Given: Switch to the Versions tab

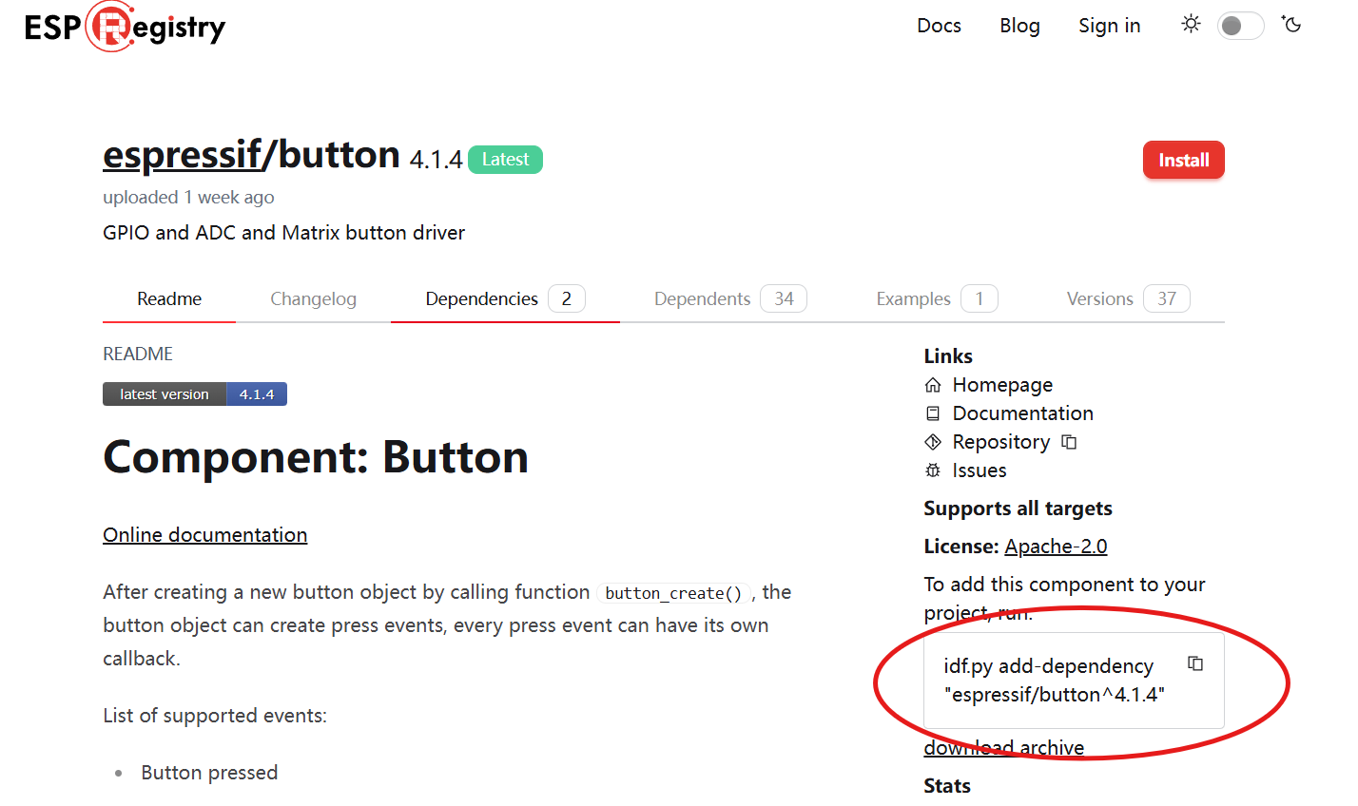Looking at the screenshot, I should tap(1128, 298).
